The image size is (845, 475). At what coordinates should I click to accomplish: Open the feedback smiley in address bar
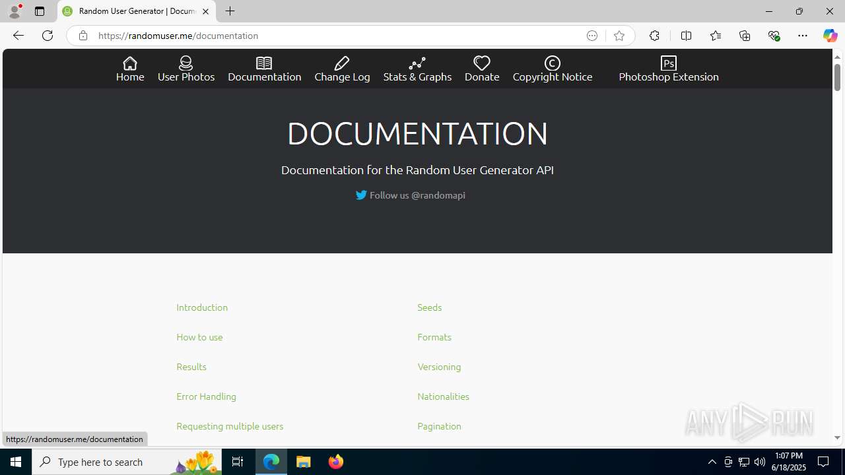pyautogui.click(x=592, y=36)
